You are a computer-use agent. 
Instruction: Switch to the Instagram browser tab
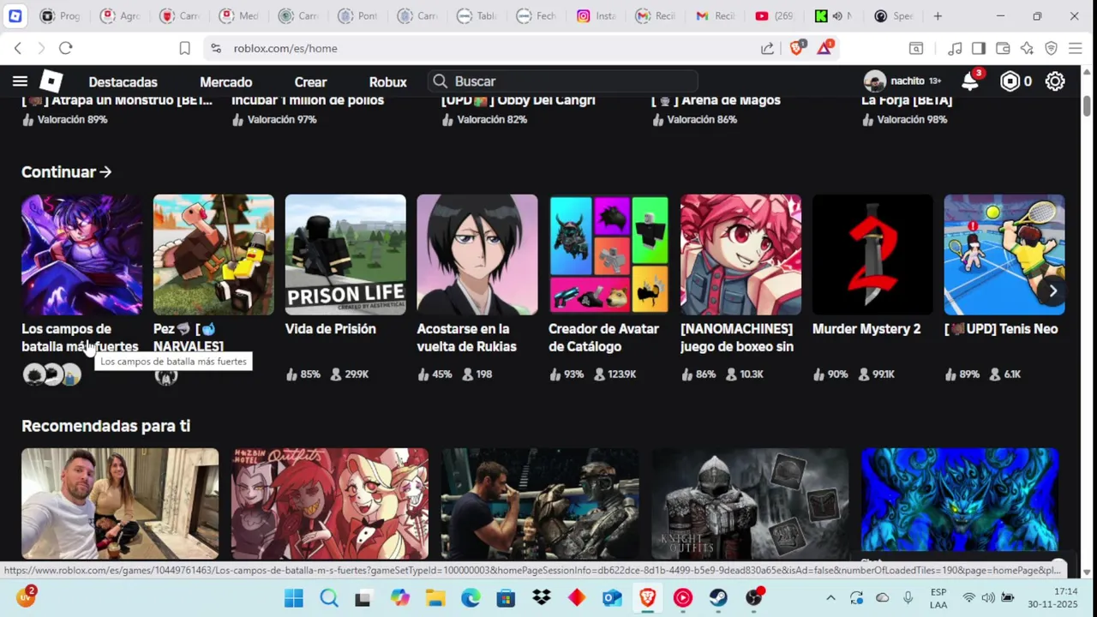coord(596,15)
